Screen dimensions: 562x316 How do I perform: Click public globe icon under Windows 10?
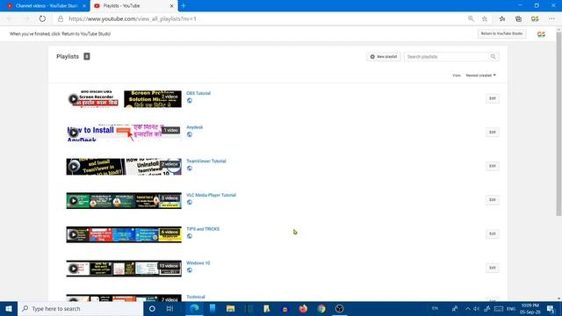click(190, 270)
